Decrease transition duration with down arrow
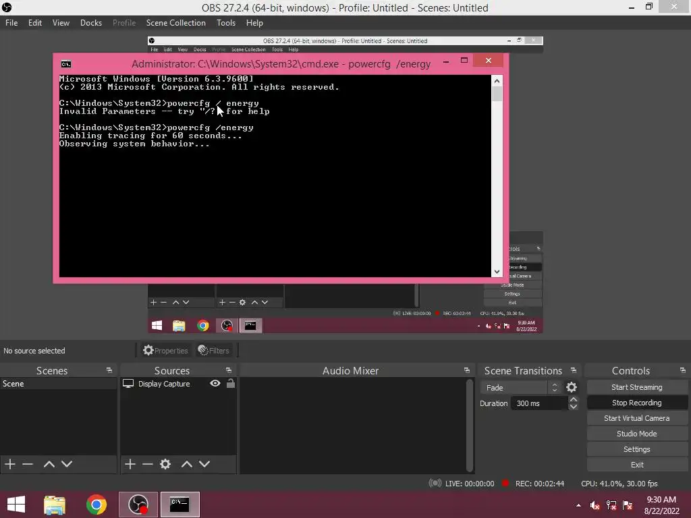The width and height of the screenshot is (691, 518). (x=574, y=407)
